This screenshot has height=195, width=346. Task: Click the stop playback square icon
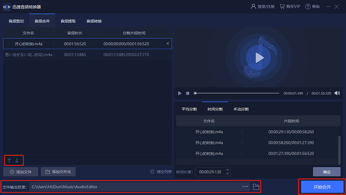[x=188, y=93]
